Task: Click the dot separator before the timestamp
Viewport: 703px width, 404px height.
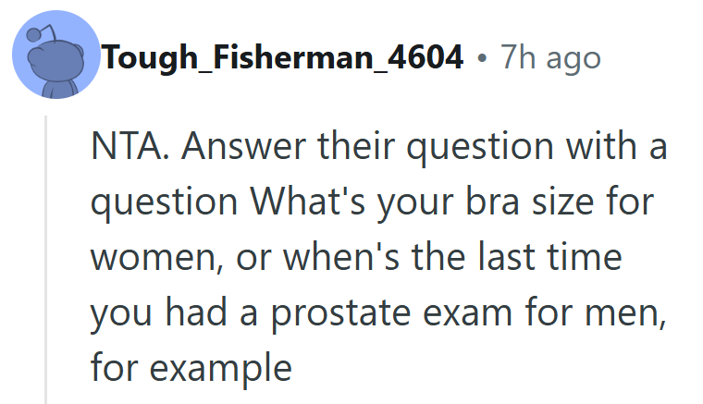Action: (481, 59)
